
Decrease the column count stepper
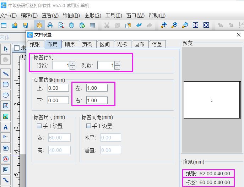pos(117,67)
